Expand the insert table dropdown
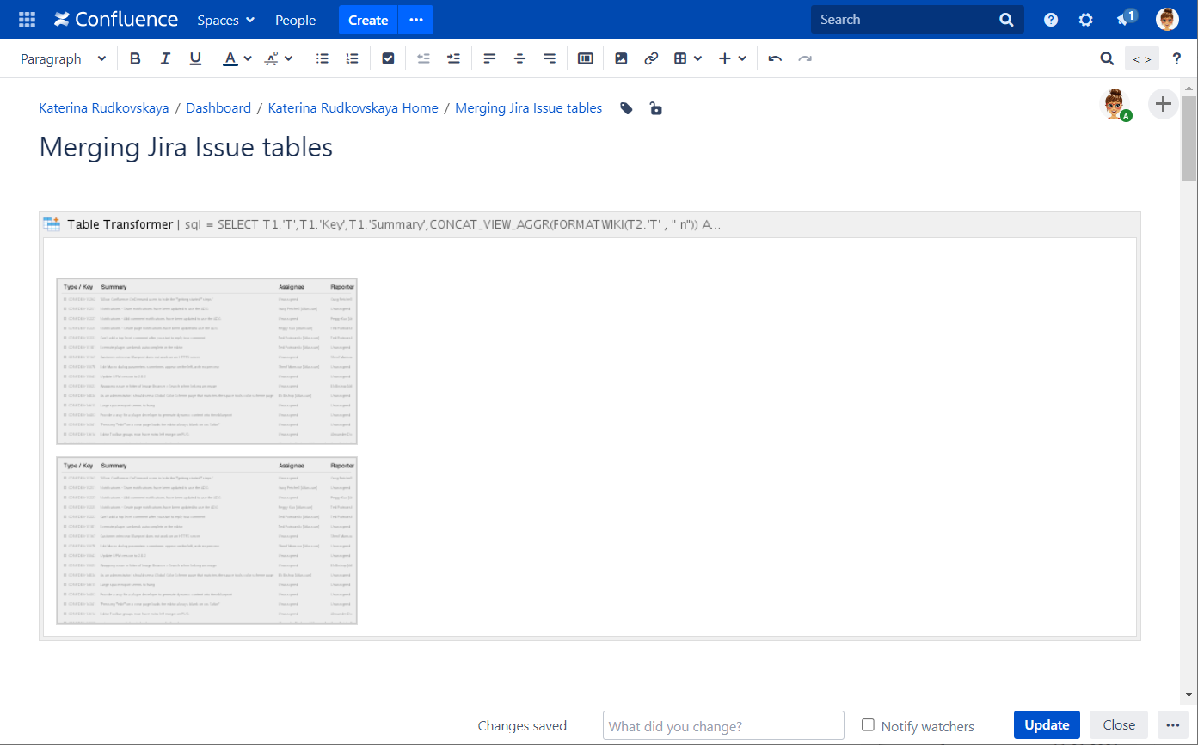This screenshot has width=1198, height=745. click(x=697, y=58)
